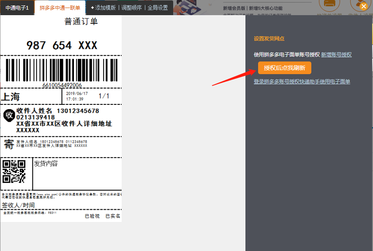Select the 发件人姓名 sender line
373x251 pixels.
point(52,142)
